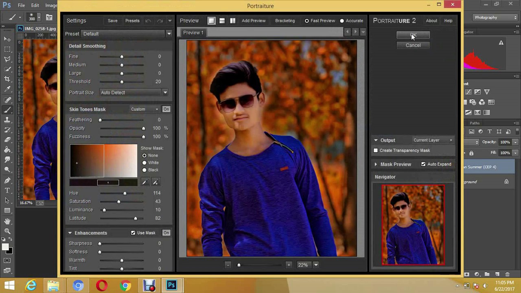Open File Explorer from the taskbar
The image size is (521, 293).
click(x=53, y=286)
